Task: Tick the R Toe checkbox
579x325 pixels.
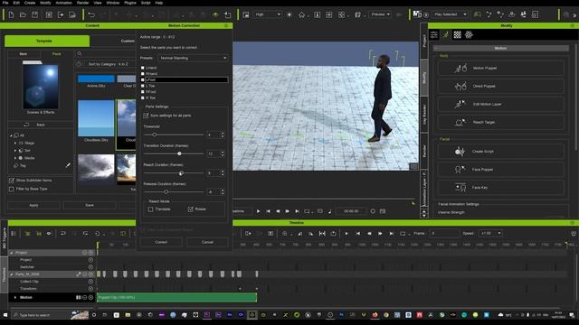Action: pos(143,98)
